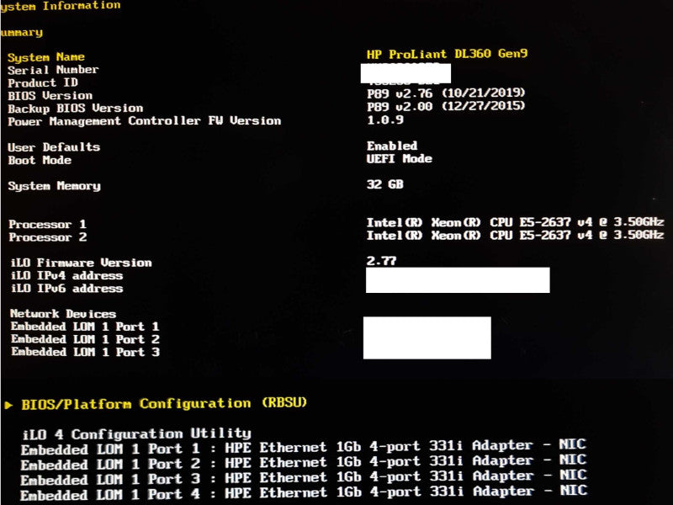
Task: Select Embedded LOM 1 Port 4 HPE Ethernet adapter
Action: pyautogui.click(x=304, y=493)
